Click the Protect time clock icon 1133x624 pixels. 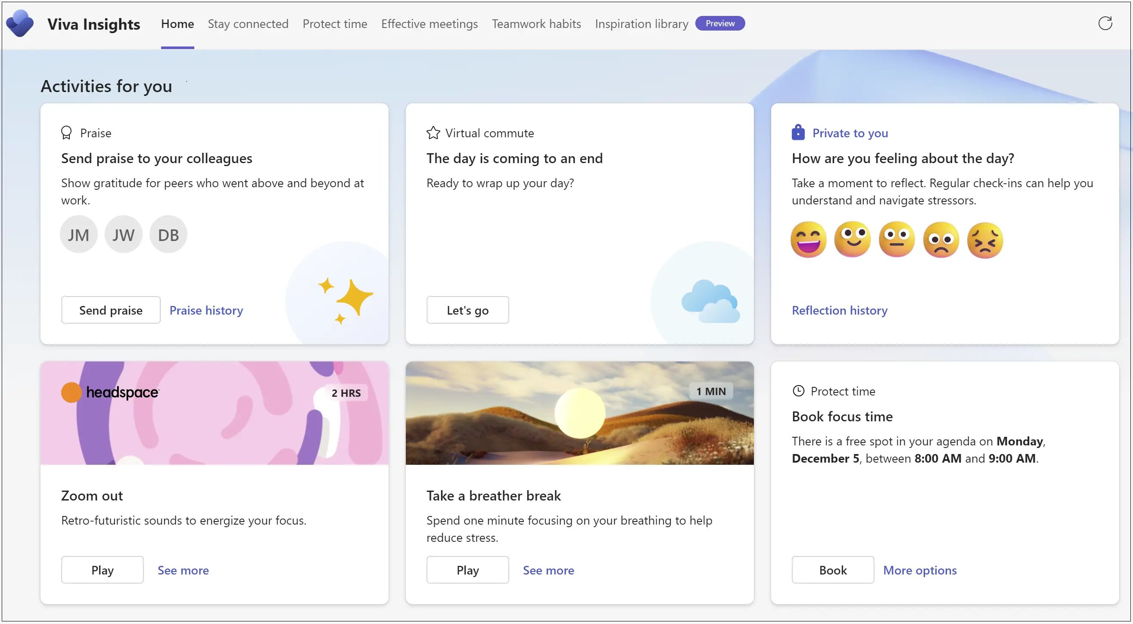click(x=798, y=391)
